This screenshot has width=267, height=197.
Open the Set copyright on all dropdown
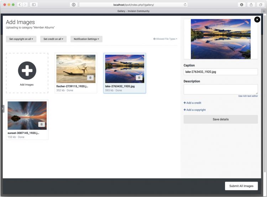pyautogui.click(x=21, y=39)
